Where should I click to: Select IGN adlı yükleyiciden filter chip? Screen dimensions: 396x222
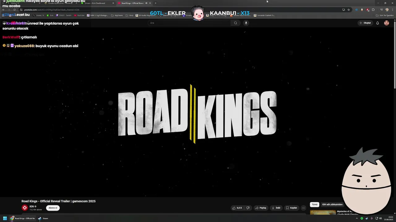(x=332, y=204)
